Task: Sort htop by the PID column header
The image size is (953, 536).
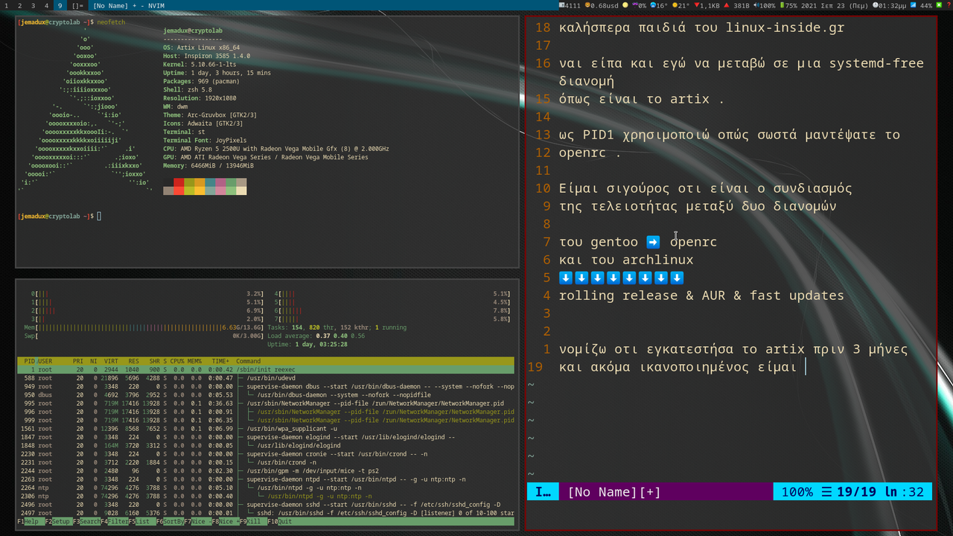Action: [x=30, y=361]
